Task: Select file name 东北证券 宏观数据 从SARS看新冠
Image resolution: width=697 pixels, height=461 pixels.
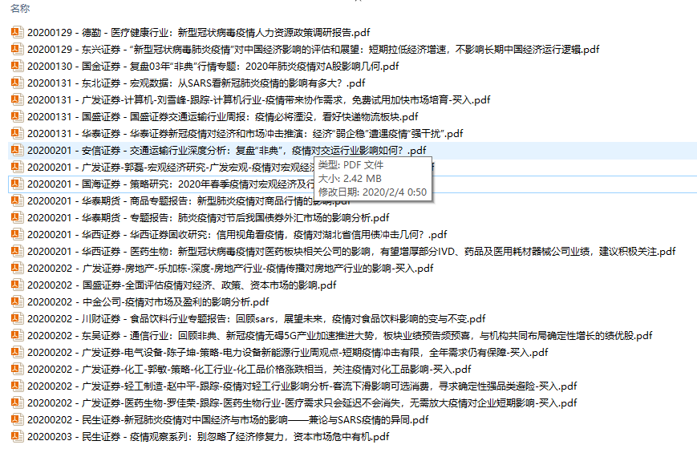Action: tap(196, 83)
